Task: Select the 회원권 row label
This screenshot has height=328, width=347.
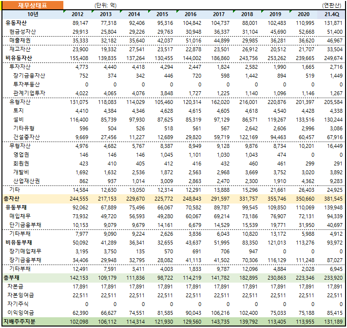Action: point(21,164)
